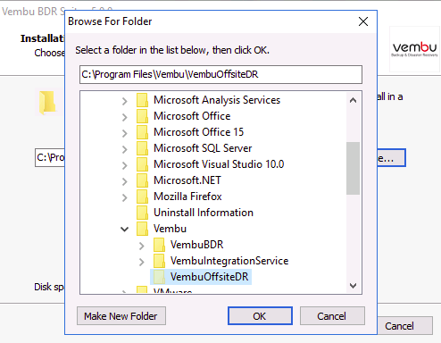This screenshot has width=441, height=343.
Task: Click the scroll down arrow in folder list
Action: point(353,286)
